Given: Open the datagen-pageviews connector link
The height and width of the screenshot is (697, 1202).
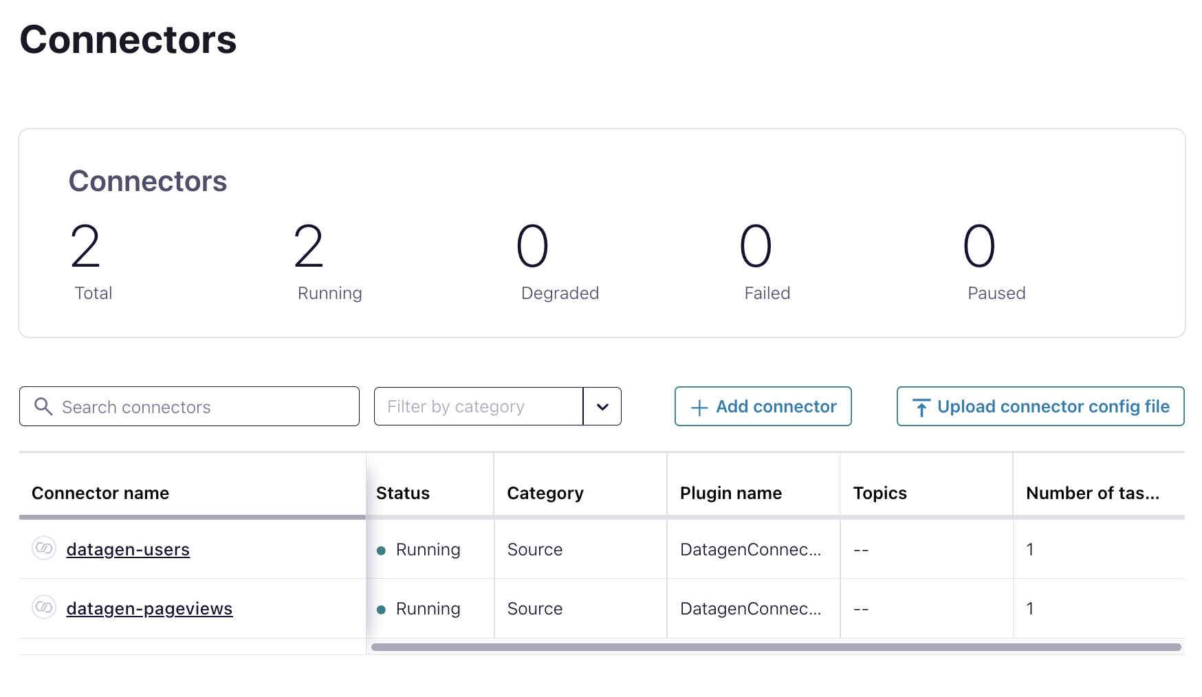Looking at the screenshot, I should [149, 608].
